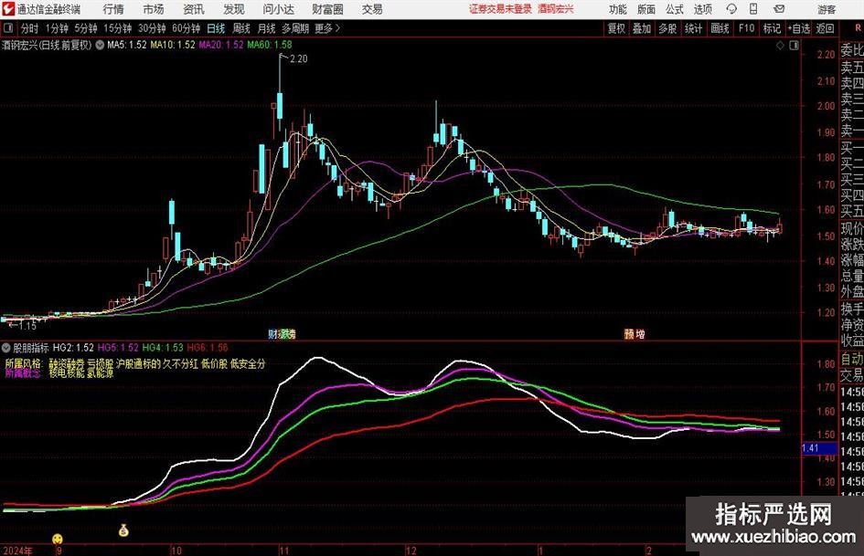Viewport: 864px width, 556px height.
Task: Open the 行情 menu
Action: tap(113, 9)
